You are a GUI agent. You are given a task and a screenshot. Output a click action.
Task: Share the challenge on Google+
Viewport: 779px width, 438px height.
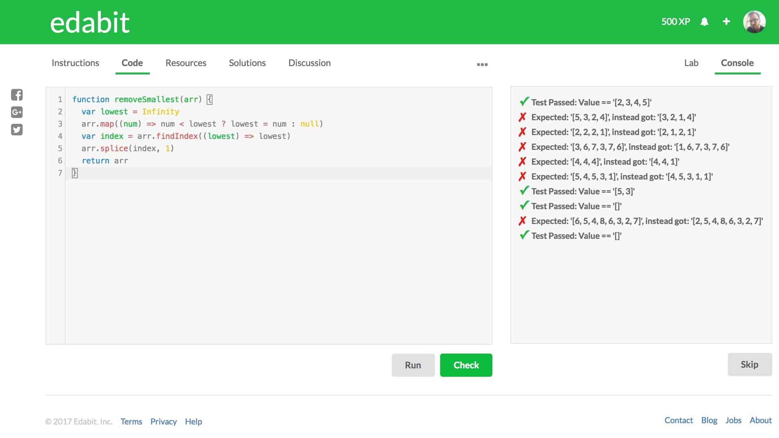pyautogui.click(x=17, y=112)
